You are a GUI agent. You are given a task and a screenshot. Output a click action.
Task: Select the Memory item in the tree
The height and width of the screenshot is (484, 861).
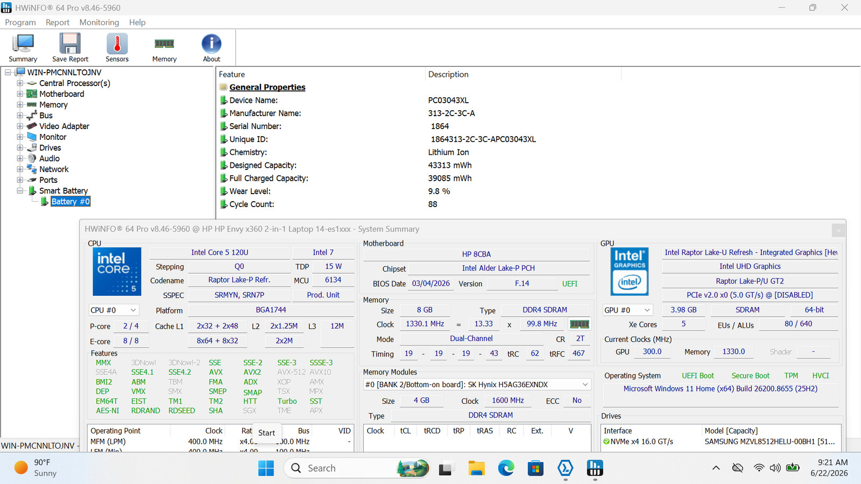(53, 105)
